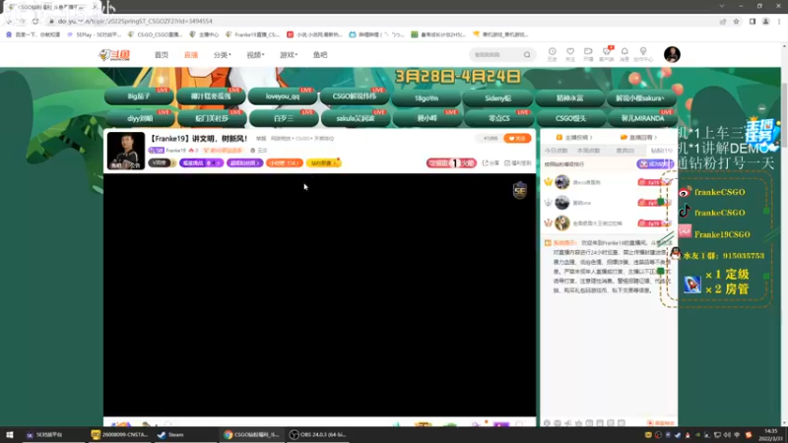This screenshot has height=443, width=788.
Task: Select streamer button diyy刘晌
Action: [x=139, y=118]
